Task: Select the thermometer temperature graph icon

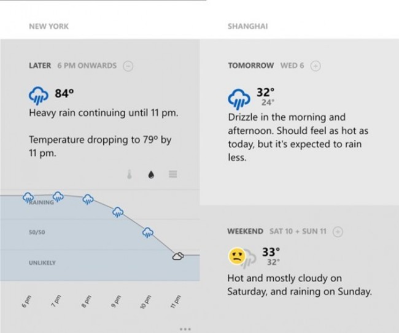Action: pyautogui.click(x=130, y=175)
